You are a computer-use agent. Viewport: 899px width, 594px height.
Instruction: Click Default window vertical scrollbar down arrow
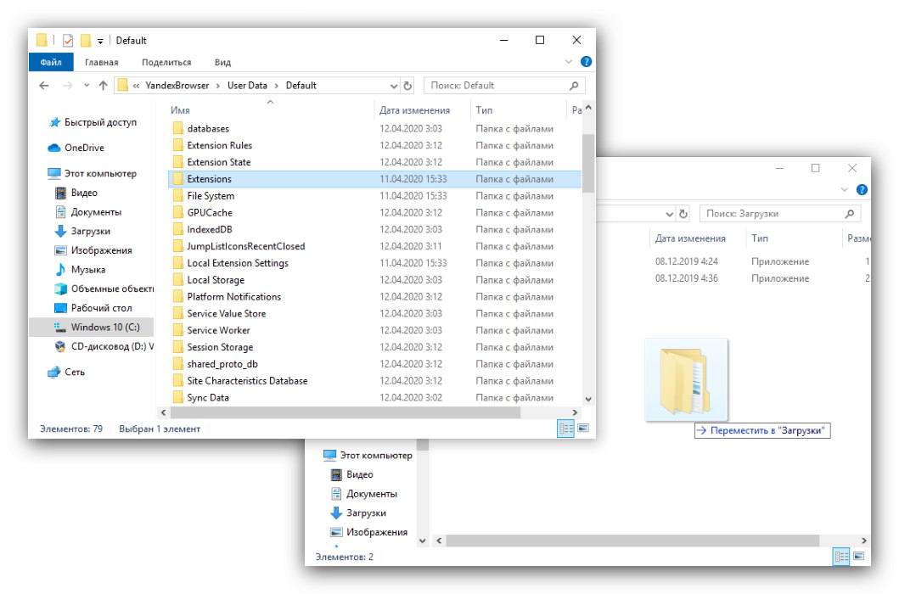pos(588,399)
